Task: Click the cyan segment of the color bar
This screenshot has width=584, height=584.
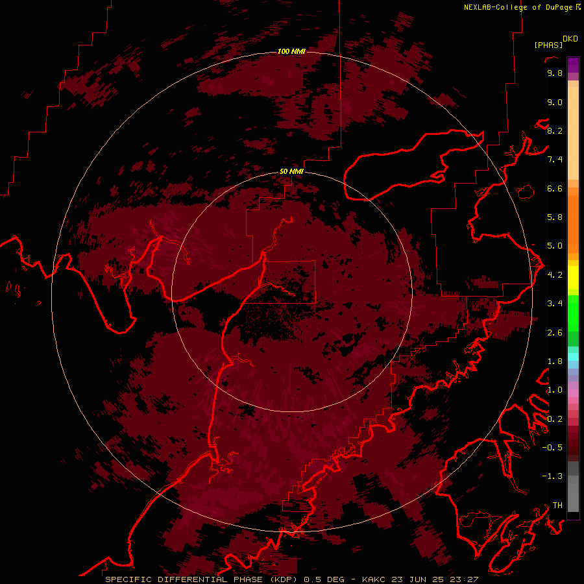Action: [573, 357]
